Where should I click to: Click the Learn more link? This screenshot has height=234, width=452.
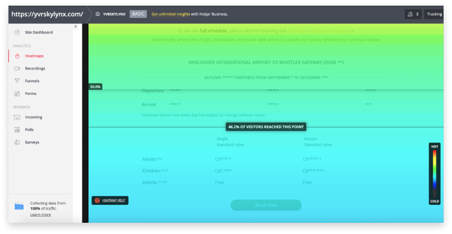(40, 214)
